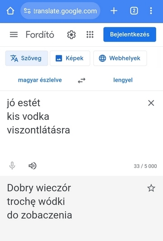Choose source language magyar észlelve

click(40, 80)
